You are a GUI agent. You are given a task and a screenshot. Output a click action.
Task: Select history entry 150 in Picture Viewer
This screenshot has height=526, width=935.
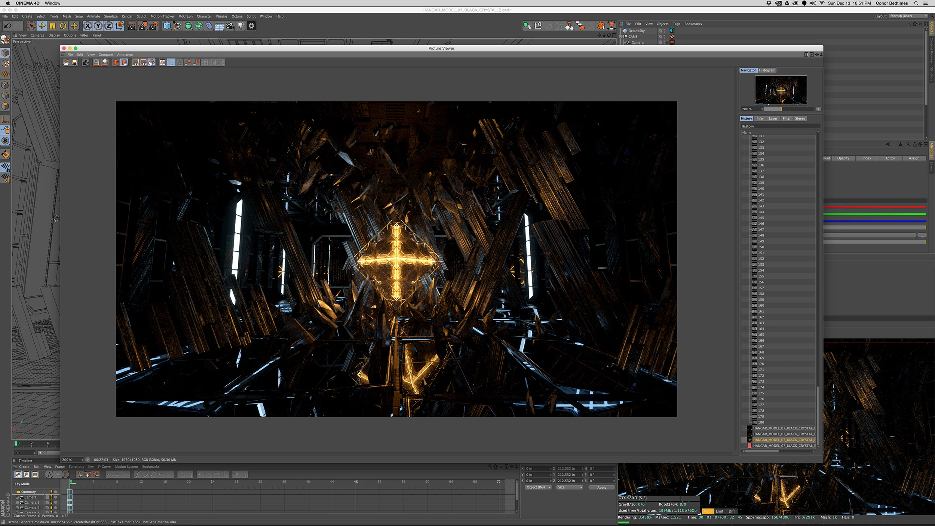pos(761,247)
